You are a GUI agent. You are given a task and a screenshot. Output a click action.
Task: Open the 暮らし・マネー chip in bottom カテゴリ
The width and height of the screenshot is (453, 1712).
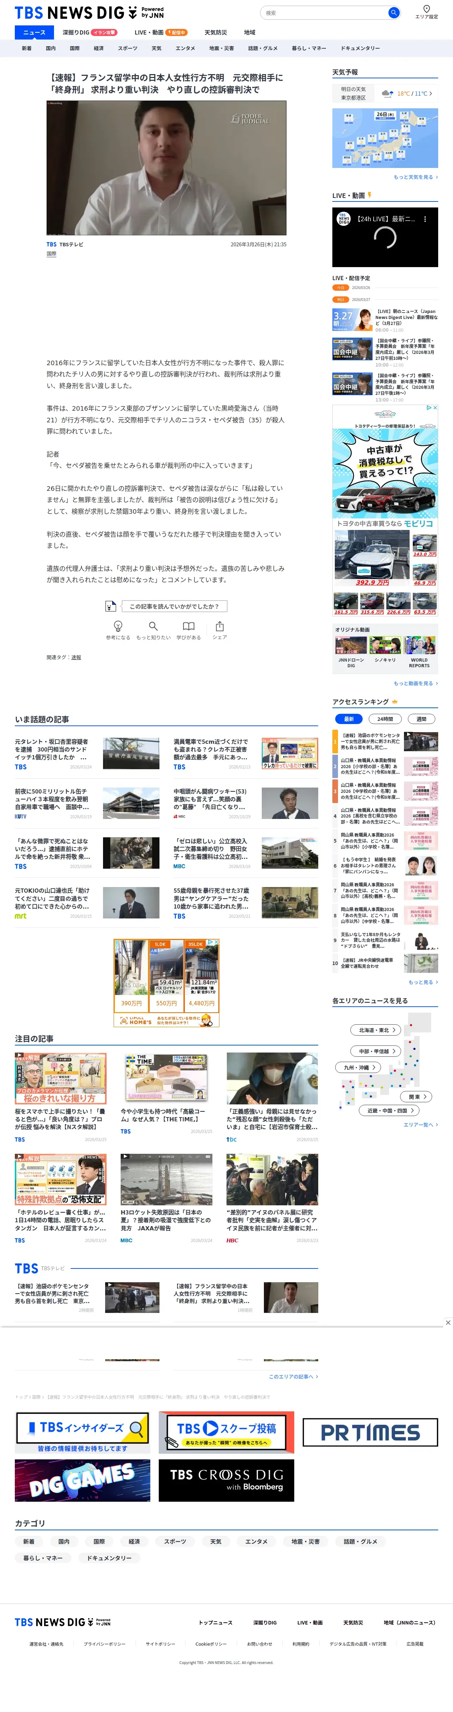coord(42,1558)
